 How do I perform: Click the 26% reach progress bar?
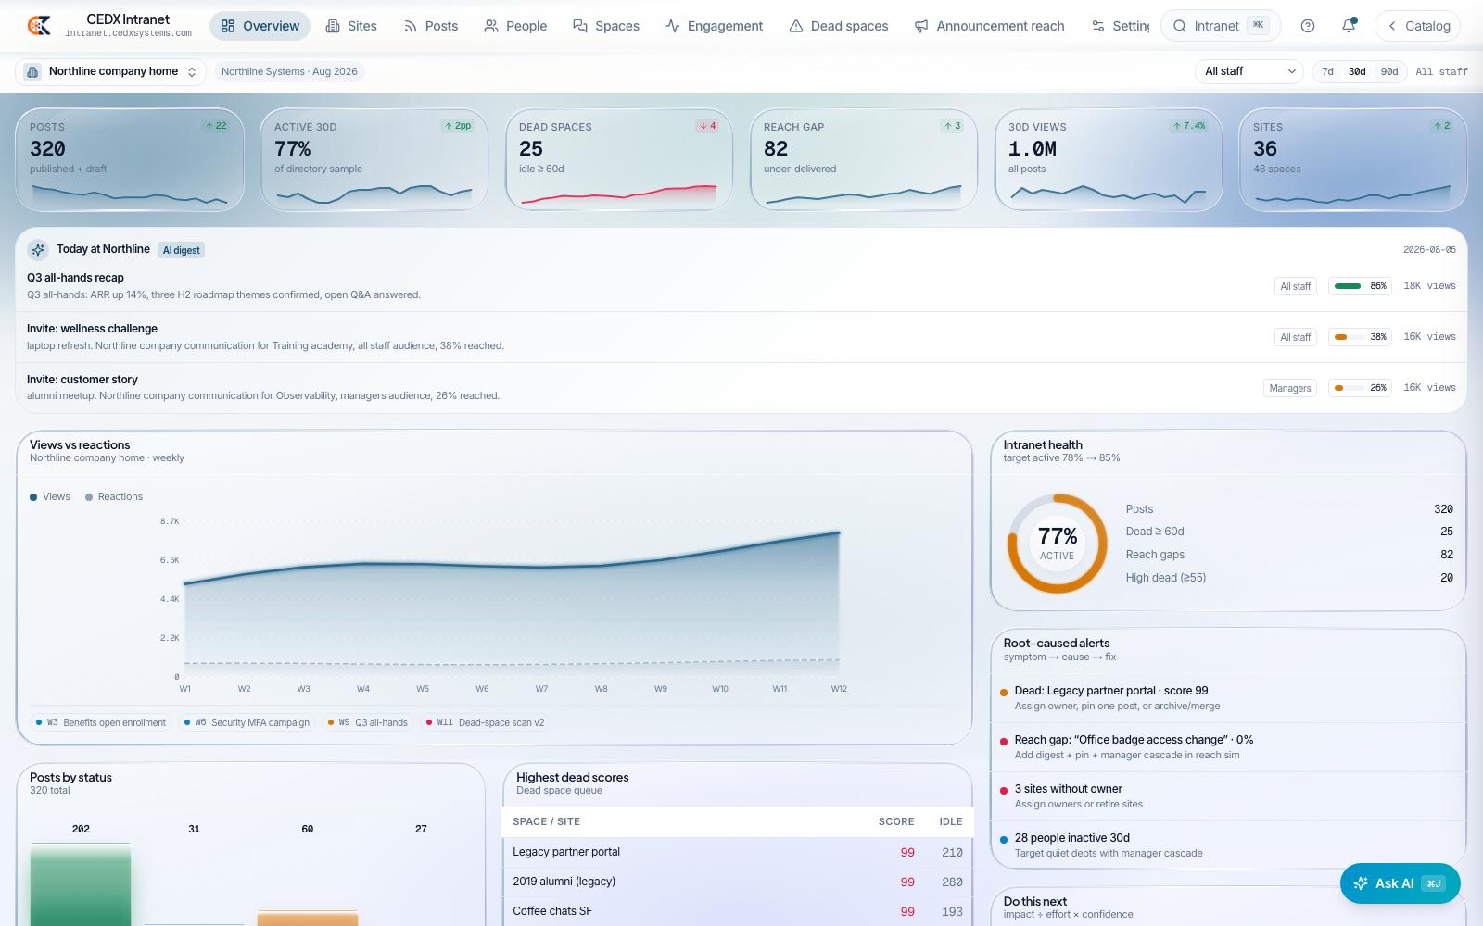[1361, 388]
